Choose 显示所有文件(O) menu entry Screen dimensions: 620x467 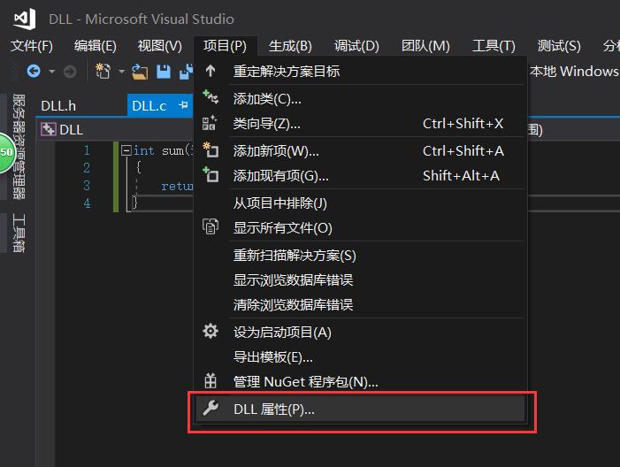click(360, 228)
